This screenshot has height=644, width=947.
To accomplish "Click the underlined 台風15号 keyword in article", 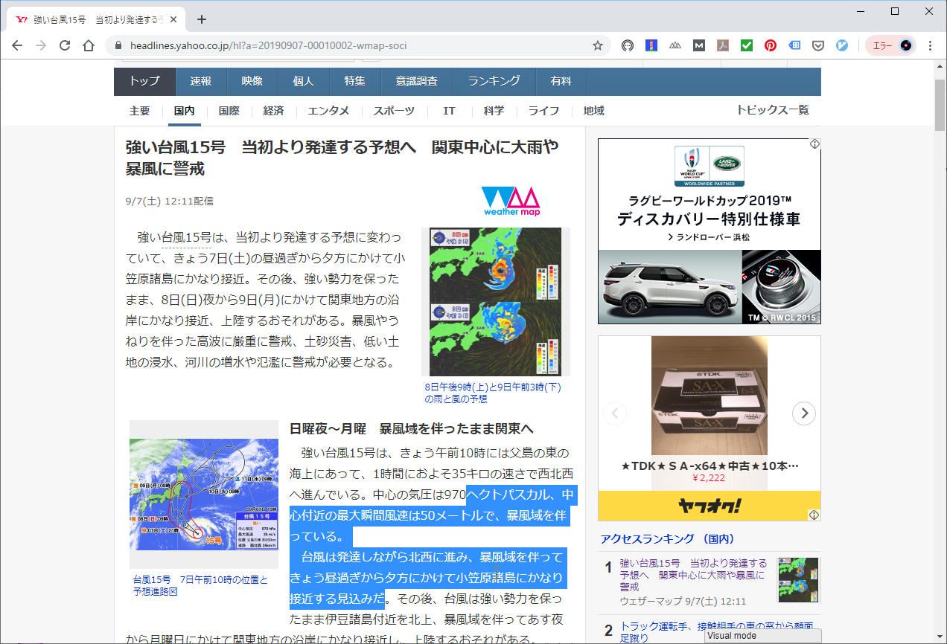I will pos(186,238).
